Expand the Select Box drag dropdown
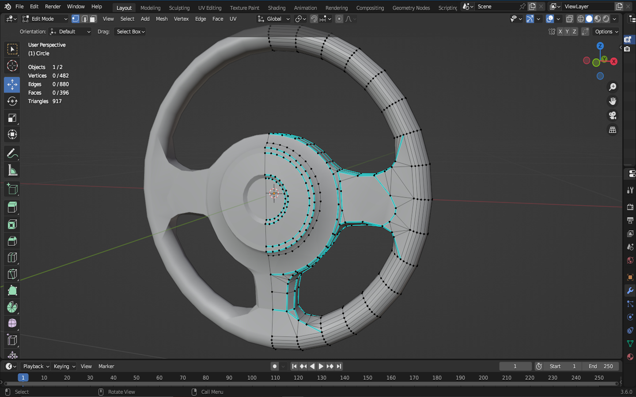This screenshot has width=636, height=397. (x=131, y=32)
